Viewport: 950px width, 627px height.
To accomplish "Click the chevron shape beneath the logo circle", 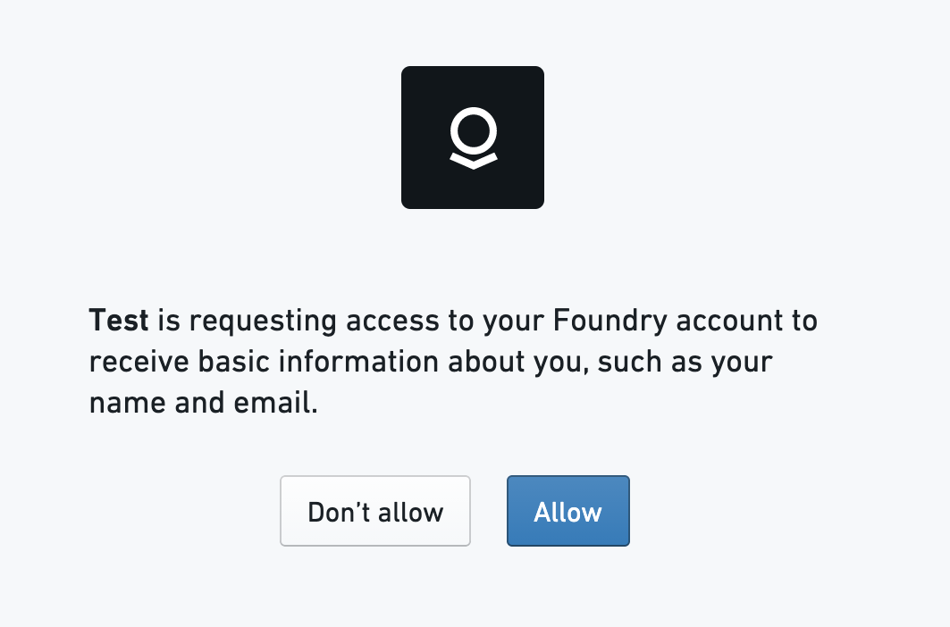I will tap(473, 161).
